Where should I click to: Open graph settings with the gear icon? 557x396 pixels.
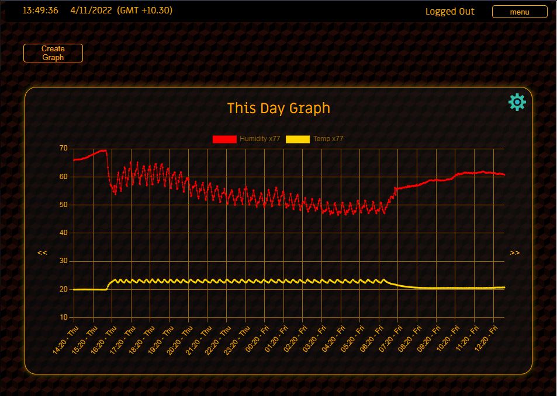(x=517, y=102)
